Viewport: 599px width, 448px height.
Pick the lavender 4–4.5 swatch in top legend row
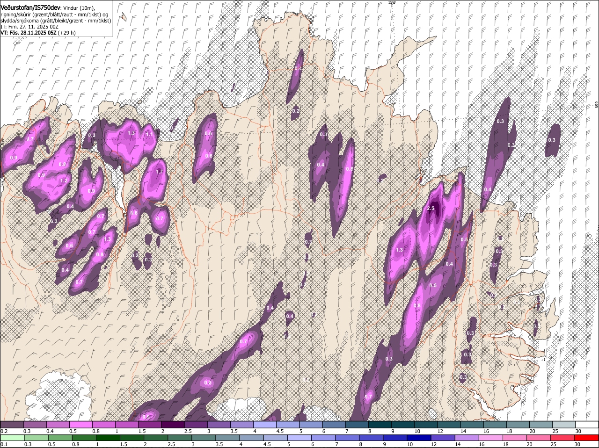(264, 425)
